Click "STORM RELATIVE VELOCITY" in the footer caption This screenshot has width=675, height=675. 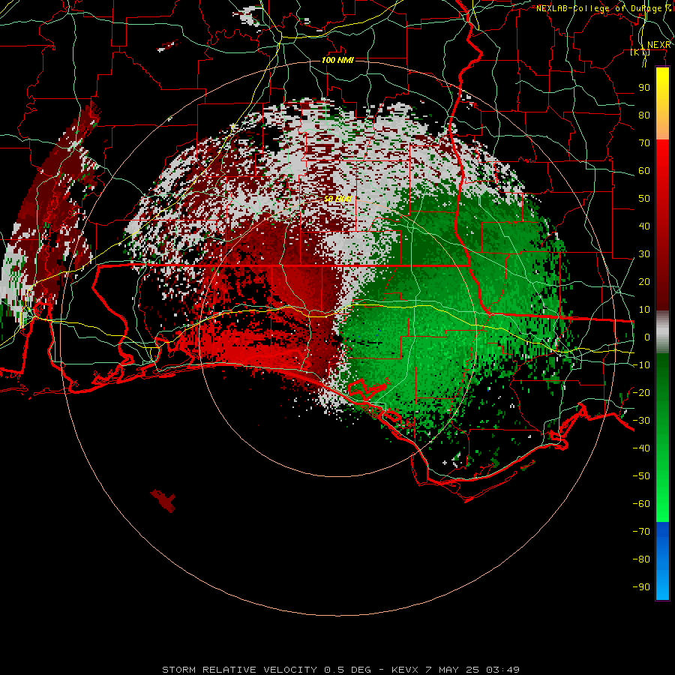(x=239, y=670)
